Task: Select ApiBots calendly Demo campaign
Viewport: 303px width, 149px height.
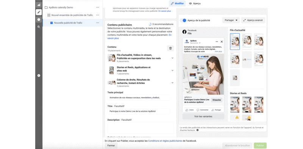Action: pyautogui.click(x=61, y=8)
